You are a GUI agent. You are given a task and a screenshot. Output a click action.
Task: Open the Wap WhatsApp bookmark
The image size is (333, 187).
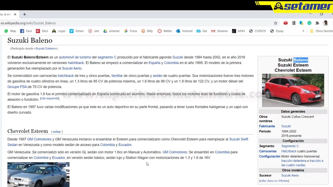pyautogui.click(x=10, y=31)
